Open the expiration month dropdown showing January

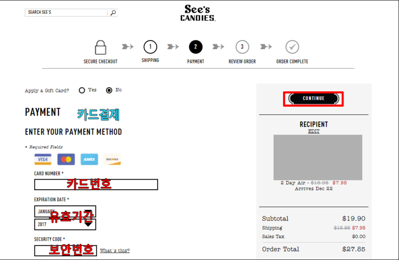coord(65,212)
